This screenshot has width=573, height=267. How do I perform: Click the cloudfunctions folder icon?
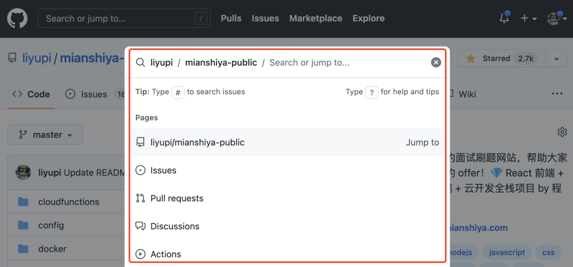pyautogui.click(x=23, y=202)
